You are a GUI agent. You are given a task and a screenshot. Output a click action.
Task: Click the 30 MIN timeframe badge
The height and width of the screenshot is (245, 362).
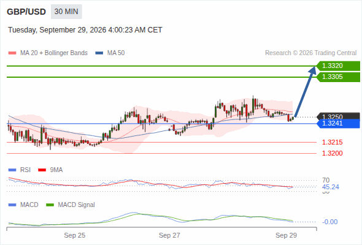click(66, 12)
